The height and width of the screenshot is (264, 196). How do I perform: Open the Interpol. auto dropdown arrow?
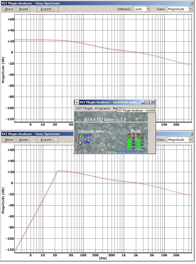point(148,9)
